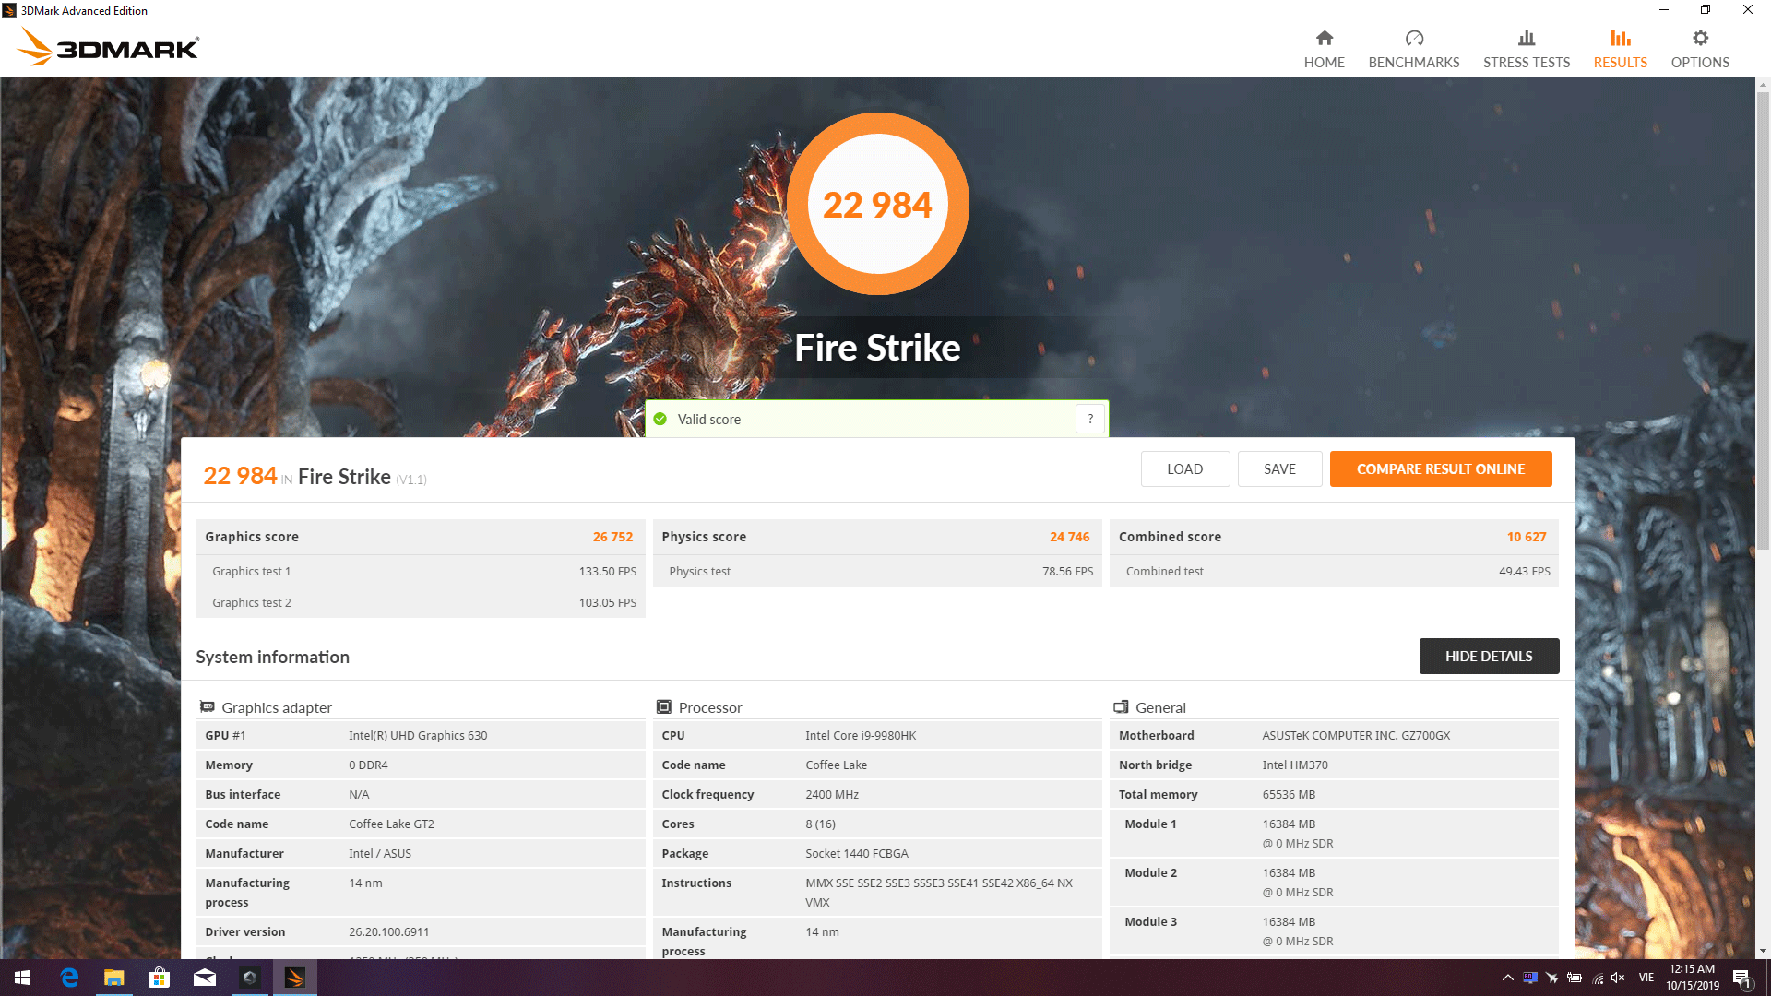Click ASUSTeK COMPUTER INC. GZ700GX value
This screenshot has height=996, width=1771.
pos(1356,735)
